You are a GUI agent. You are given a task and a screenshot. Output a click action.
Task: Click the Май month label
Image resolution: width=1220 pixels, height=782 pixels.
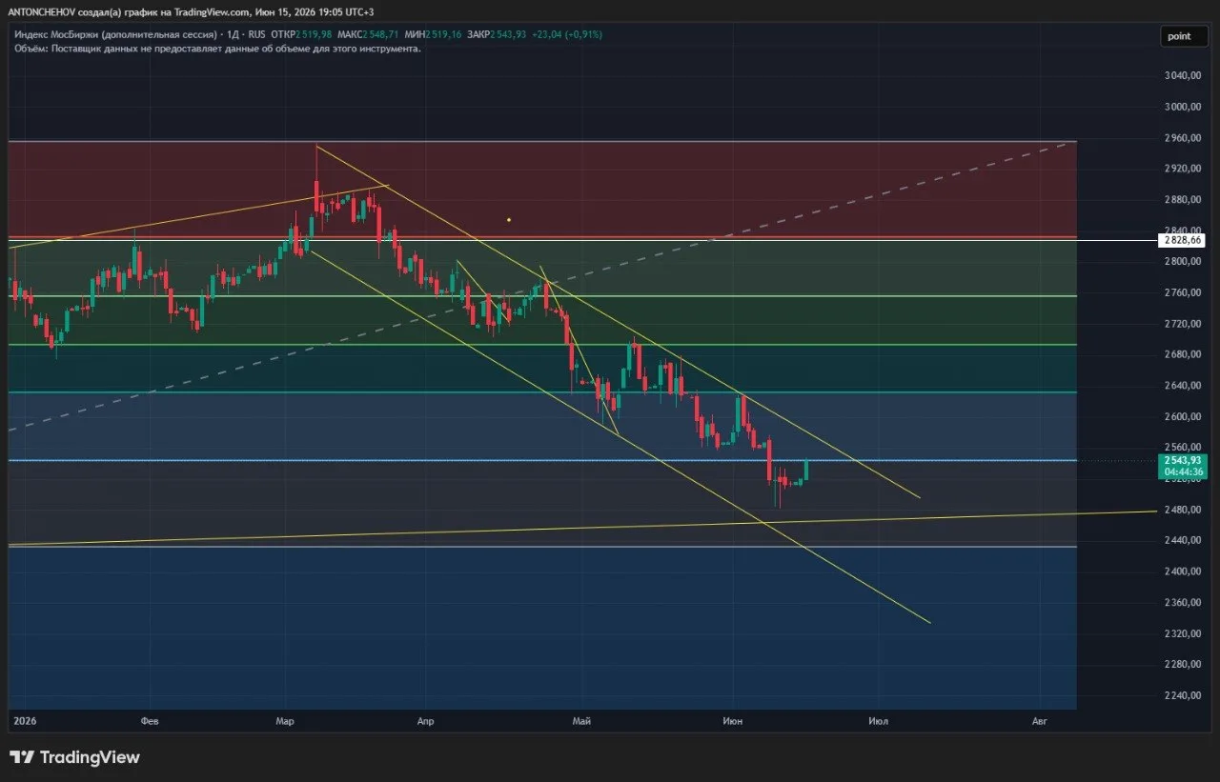pos(581,722)
